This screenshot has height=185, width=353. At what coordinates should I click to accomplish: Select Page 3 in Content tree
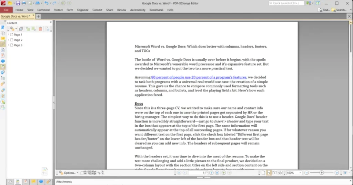coord(18,45)
